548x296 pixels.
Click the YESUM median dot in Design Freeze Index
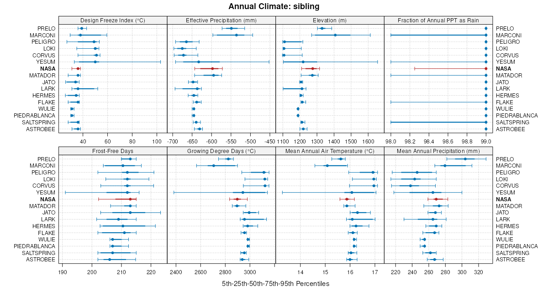[95, 62]
